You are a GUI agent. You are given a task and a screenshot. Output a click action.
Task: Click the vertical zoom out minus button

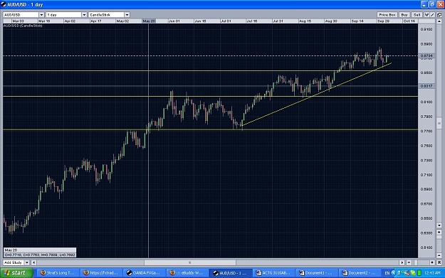439,255
